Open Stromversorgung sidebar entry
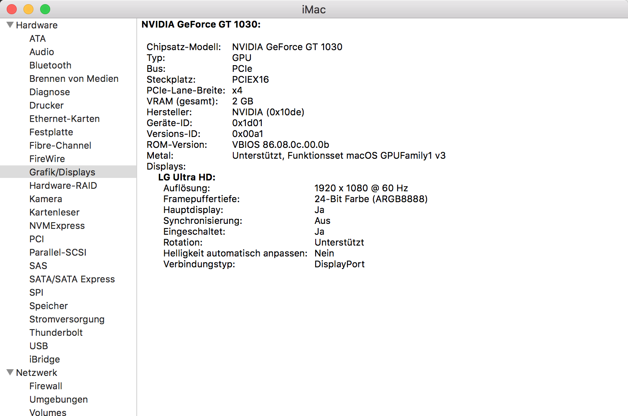Screen dimensions: 628x416 tap(67, 319)
